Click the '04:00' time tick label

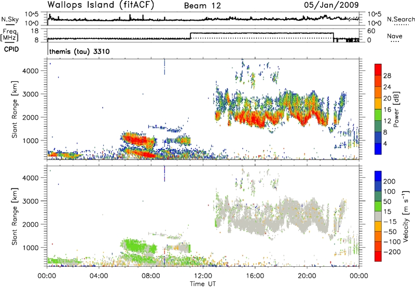click(99, 276)
